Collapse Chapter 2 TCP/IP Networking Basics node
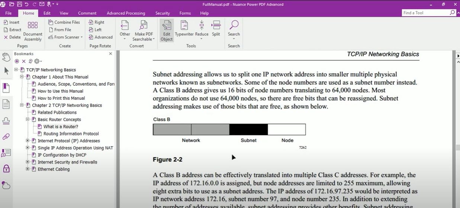The image size is (460, 208). click(22, 105)
